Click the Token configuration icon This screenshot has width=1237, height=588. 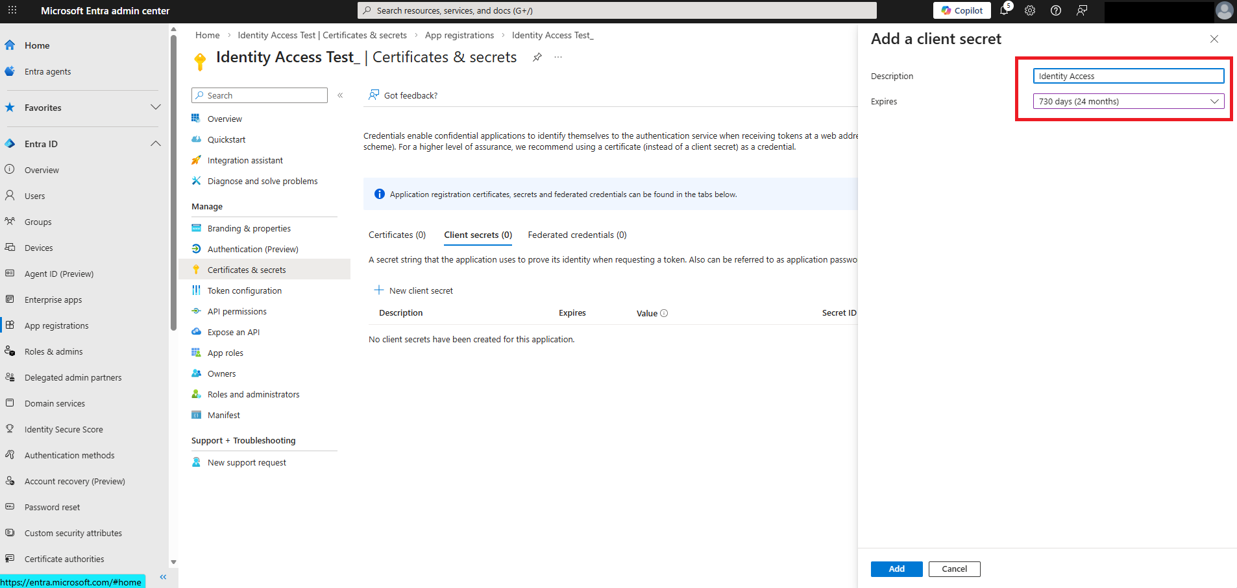[196, 290]
